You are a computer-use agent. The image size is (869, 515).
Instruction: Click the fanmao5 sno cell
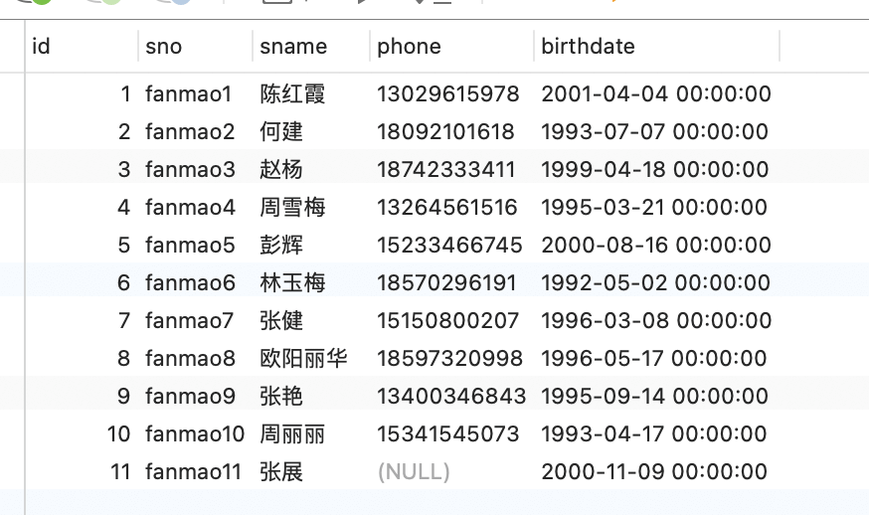(190, 245)
